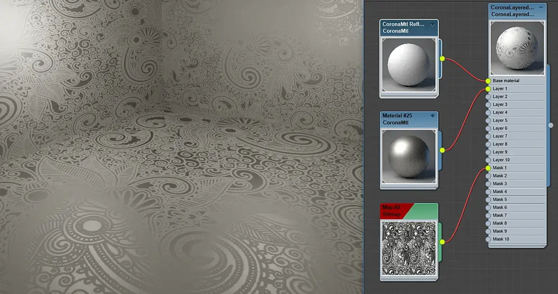
Task: Click the Layer 7 input socket
Action: click(488, 136)
